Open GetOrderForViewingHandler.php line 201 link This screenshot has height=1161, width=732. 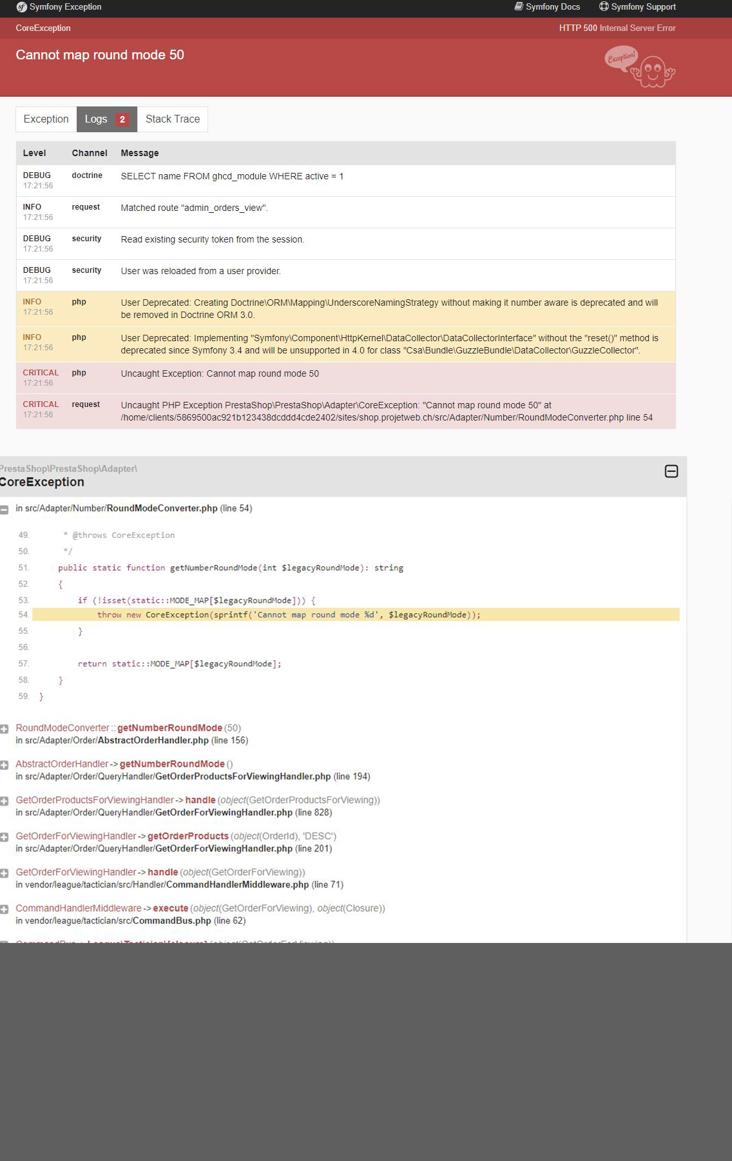coord(174,849)
